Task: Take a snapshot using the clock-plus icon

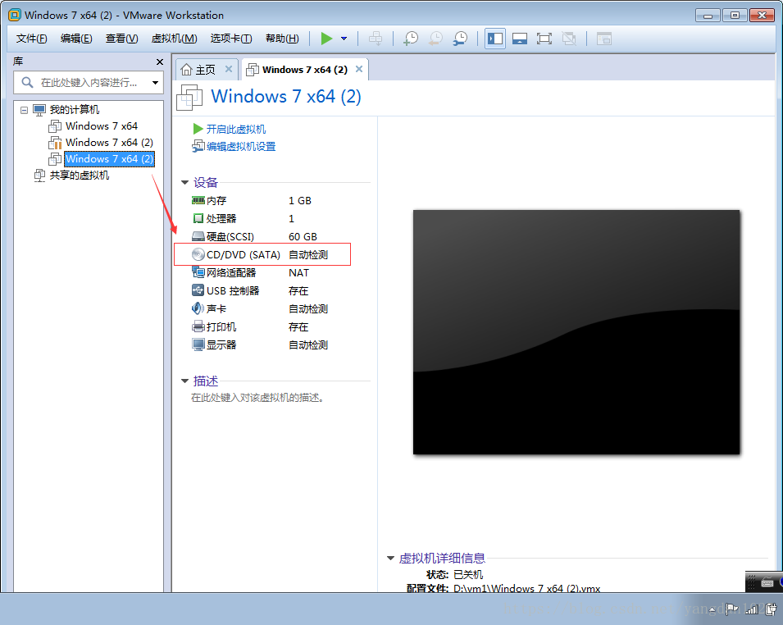Action: click(x=411, y=39)
